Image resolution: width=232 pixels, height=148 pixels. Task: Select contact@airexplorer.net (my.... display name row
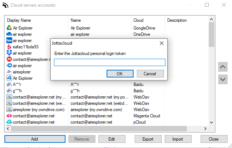pos(39,97)
